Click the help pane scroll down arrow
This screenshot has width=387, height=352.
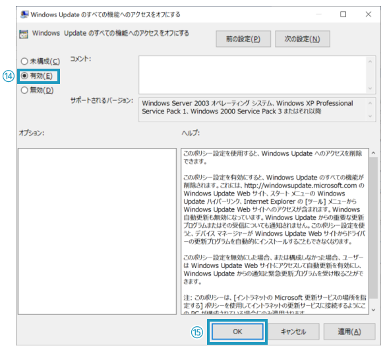pyautogui.click(x=373, y=310)
